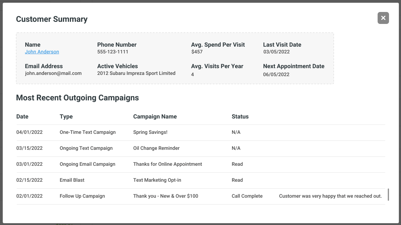401x225 pixels.
Task: Sort campaigns by the Type column header
Action: pyautogui.click(x=66, y=117)
